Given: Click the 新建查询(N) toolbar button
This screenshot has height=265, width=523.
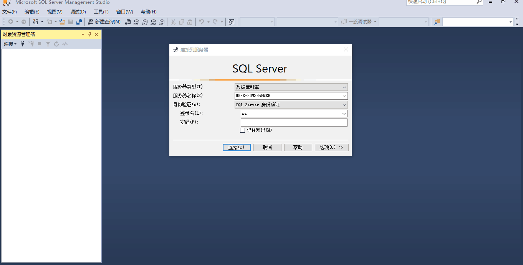Looking at the screenshot, I should [104, 22].
